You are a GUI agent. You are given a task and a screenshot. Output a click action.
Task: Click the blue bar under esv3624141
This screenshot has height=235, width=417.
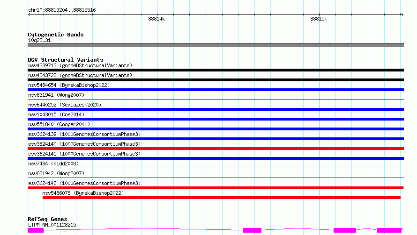coord(216,158)
